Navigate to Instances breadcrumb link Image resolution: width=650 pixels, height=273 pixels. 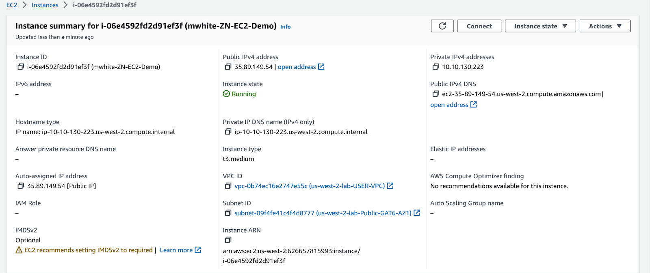45,5
